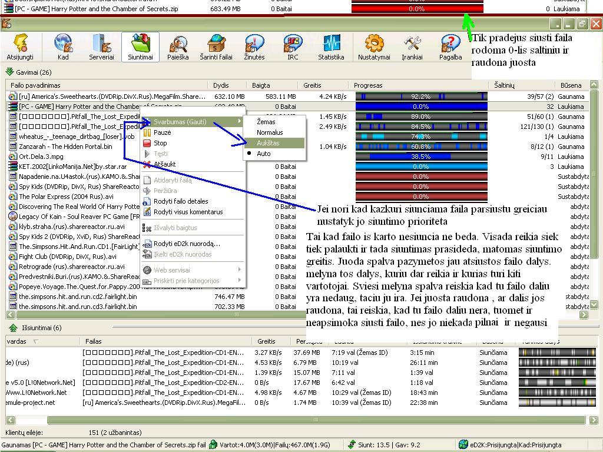This screenshot has width=603, height=452.
Task: Sort by the Greitis column header
Action: [x=313, y=85]
